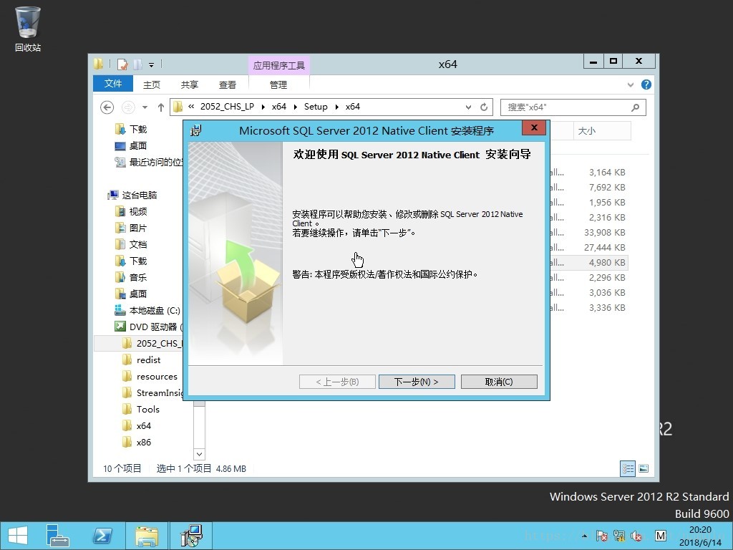
Task: Show hidden tray icons
Action: click(x=584, y=536)
